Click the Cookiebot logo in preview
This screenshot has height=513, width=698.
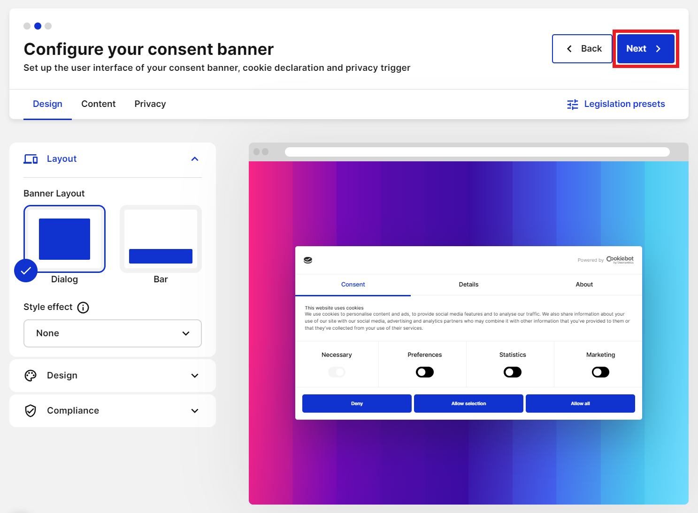pyautogui.click(x=620, y=259)
